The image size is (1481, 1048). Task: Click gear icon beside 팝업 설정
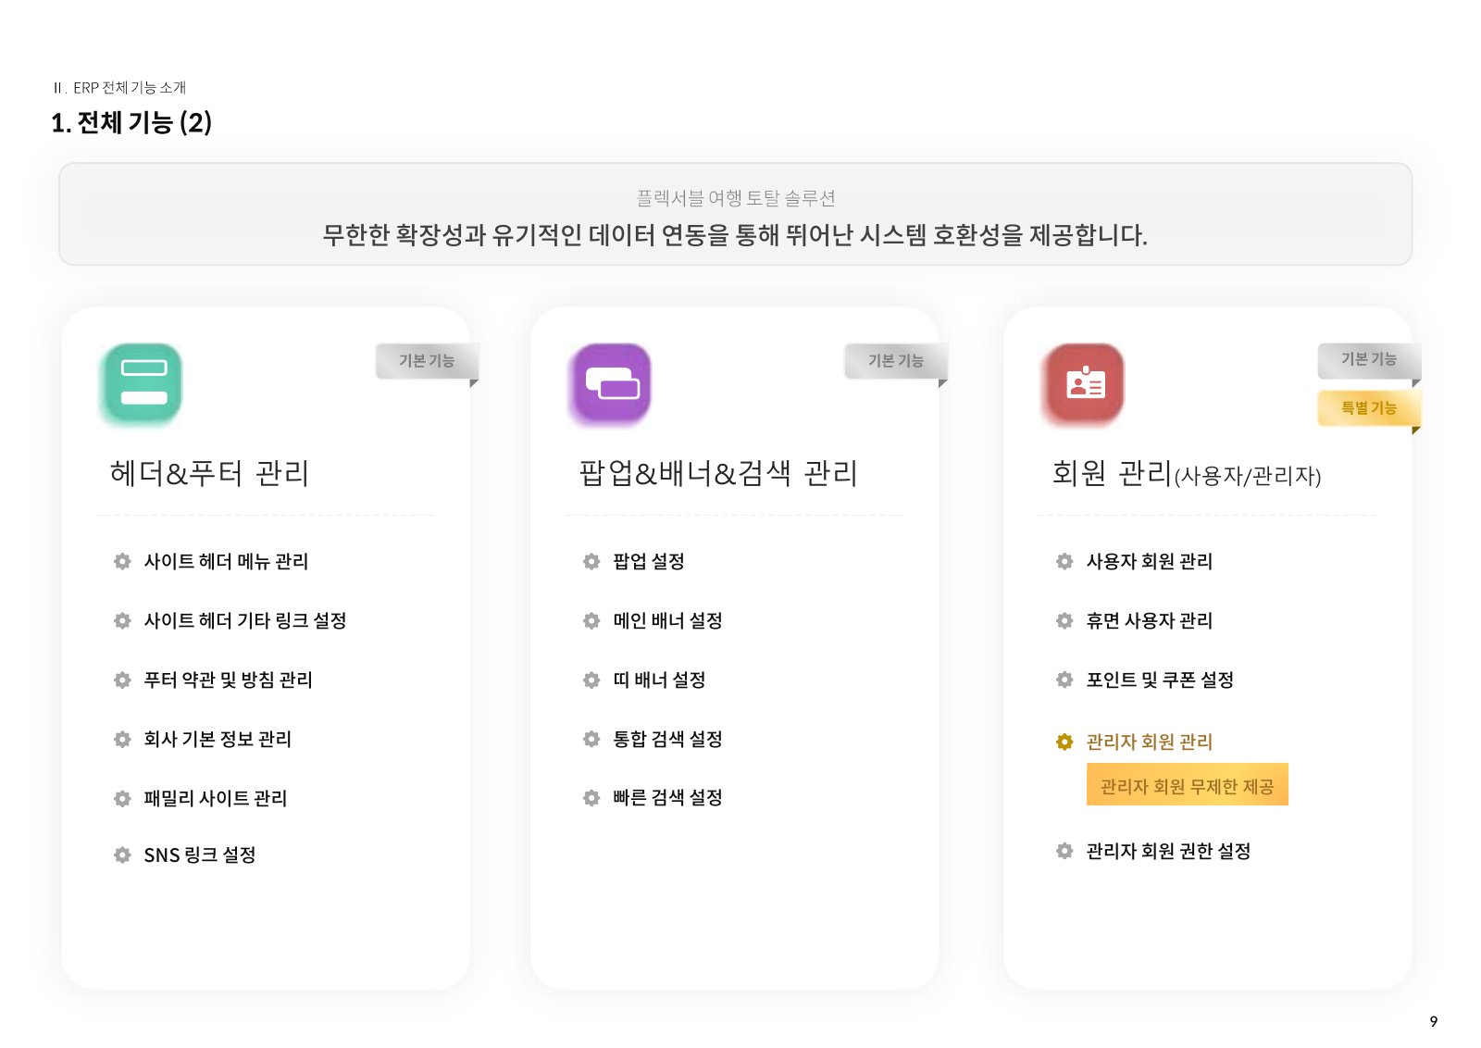[591, 561]
